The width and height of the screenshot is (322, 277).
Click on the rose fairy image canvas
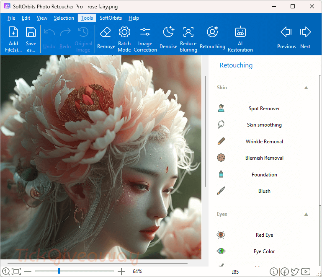click(x=101, y=157)
